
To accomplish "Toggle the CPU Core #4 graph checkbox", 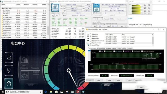I will (x=133, y=51).
